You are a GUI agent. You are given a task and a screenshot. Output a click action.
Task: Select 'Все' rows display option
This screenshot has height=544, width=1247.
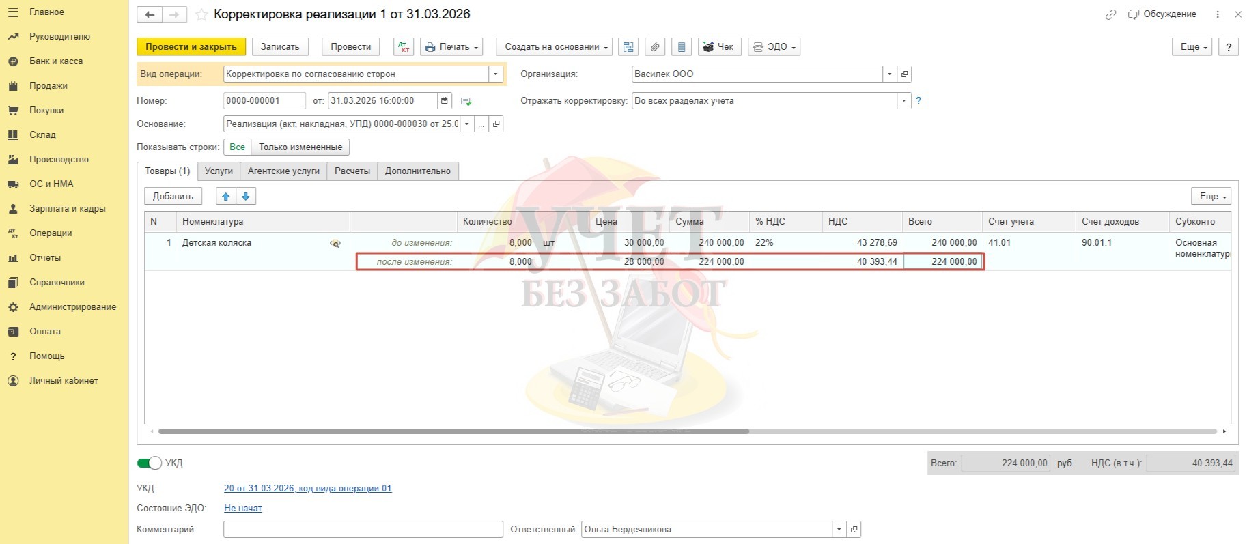tap(237, 147)
